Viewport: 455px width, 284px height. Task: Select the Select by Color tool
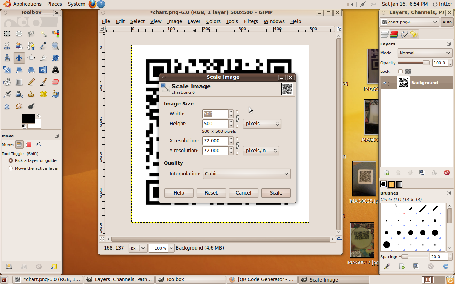click(x=55, y=34)
